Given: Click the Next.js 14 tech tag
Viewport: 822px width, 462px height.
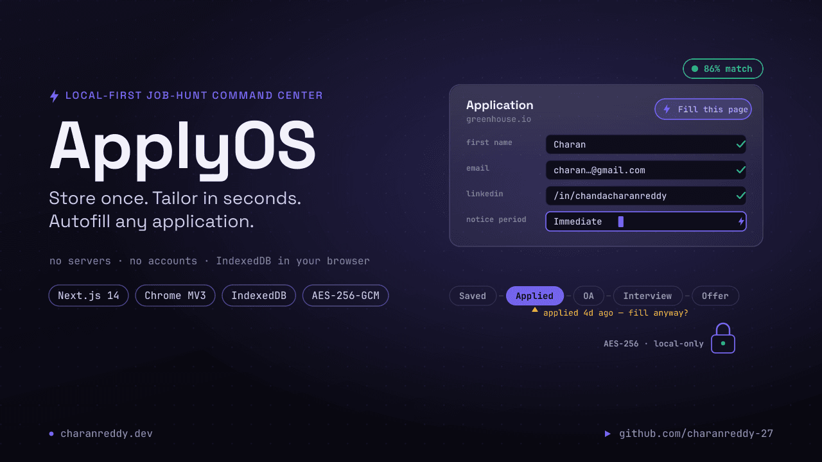Looking at the screenshot, I should [x=89, y=296].
